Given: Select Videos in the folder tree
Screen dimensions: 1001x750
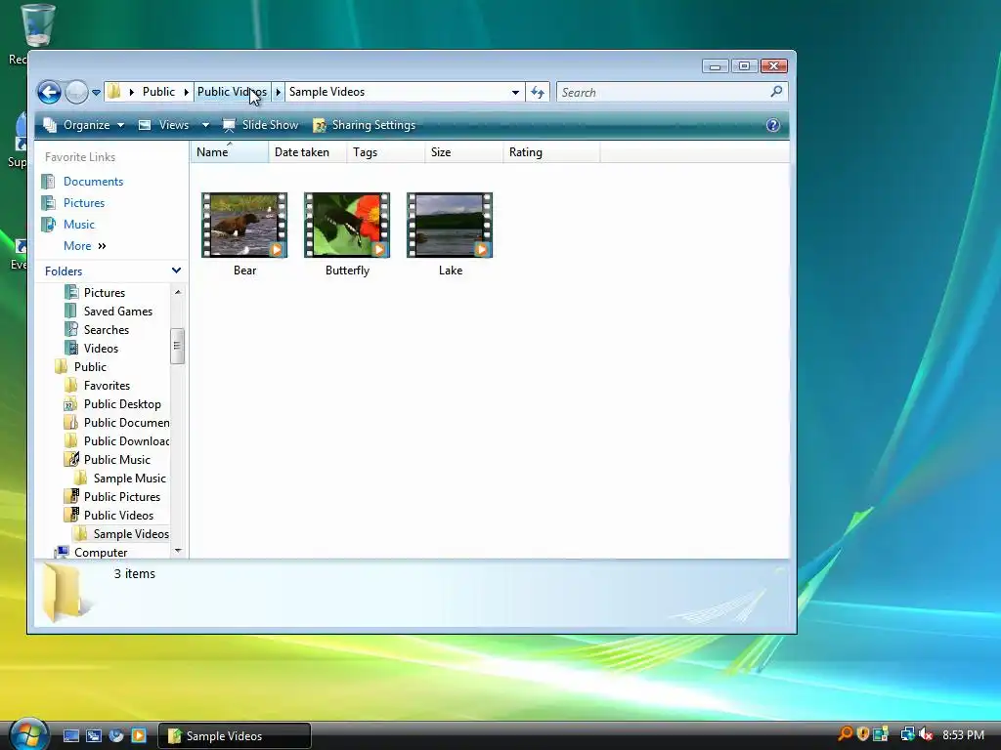Looking at the screenshot, I should point(101,349).
